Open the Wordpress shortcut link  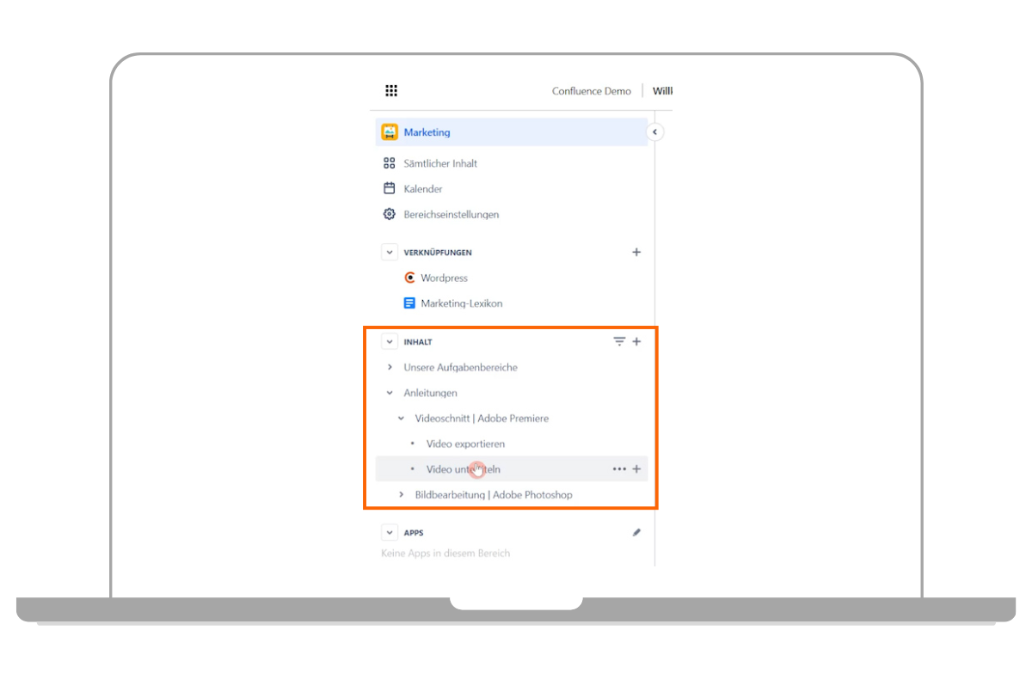click(x=443, y=278)
